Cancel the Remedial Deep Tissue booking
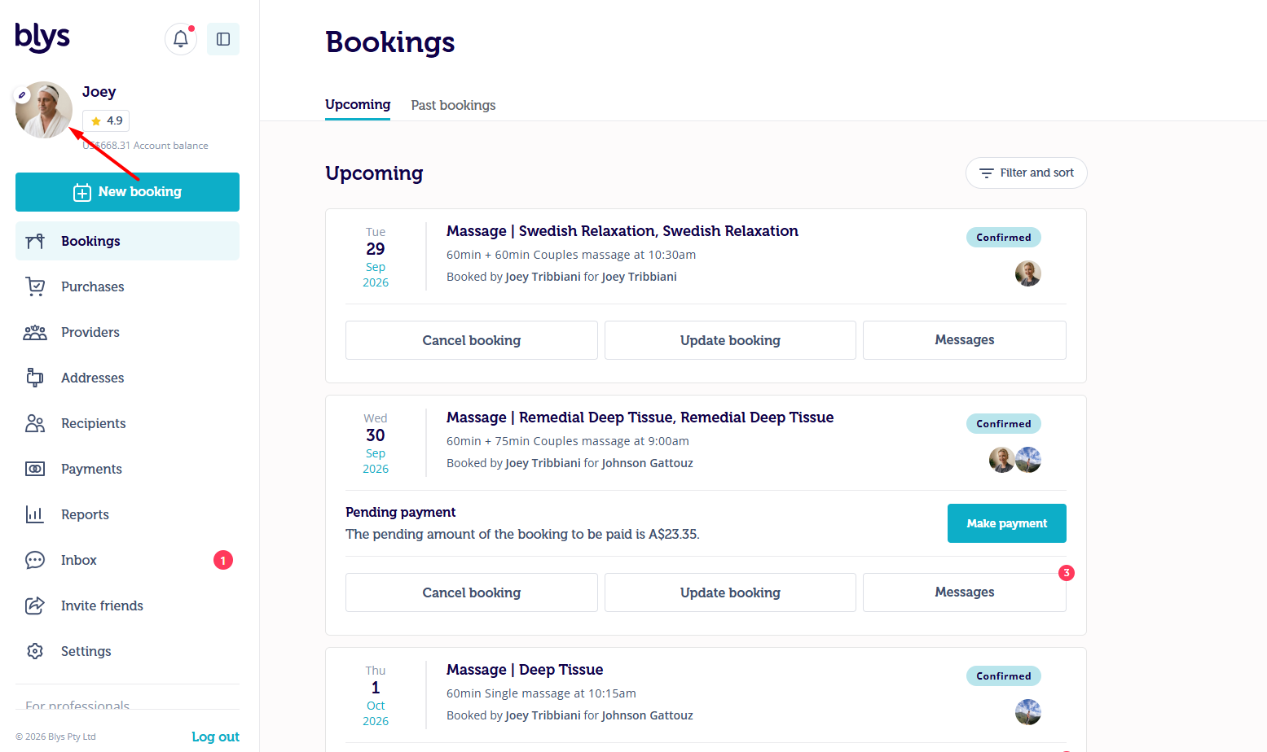This screenshot has height=752, width=1267. pyautogui.click(x=472, y=592)
